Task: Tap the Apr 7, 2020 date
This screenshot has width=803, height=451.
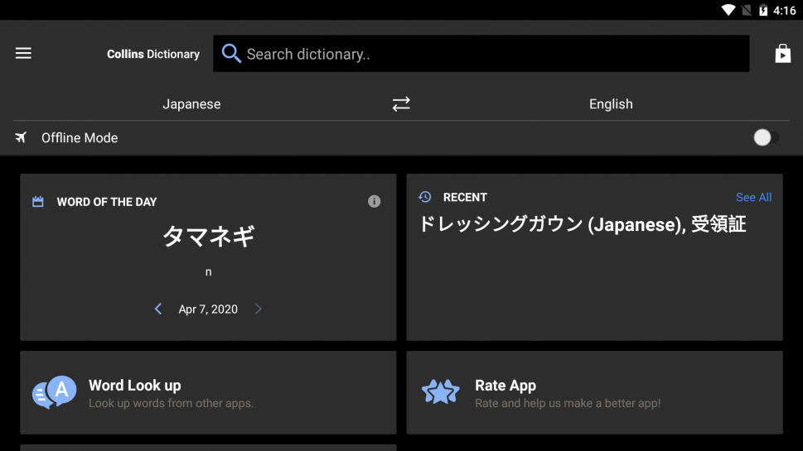Action: pyautogui.click(x=208, y=309)
